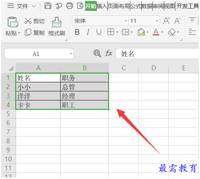Image resolution: width=200 pixels, height=179 pixels.
Task: Click the export to PDF icon
Action: [x=59, y=6]
